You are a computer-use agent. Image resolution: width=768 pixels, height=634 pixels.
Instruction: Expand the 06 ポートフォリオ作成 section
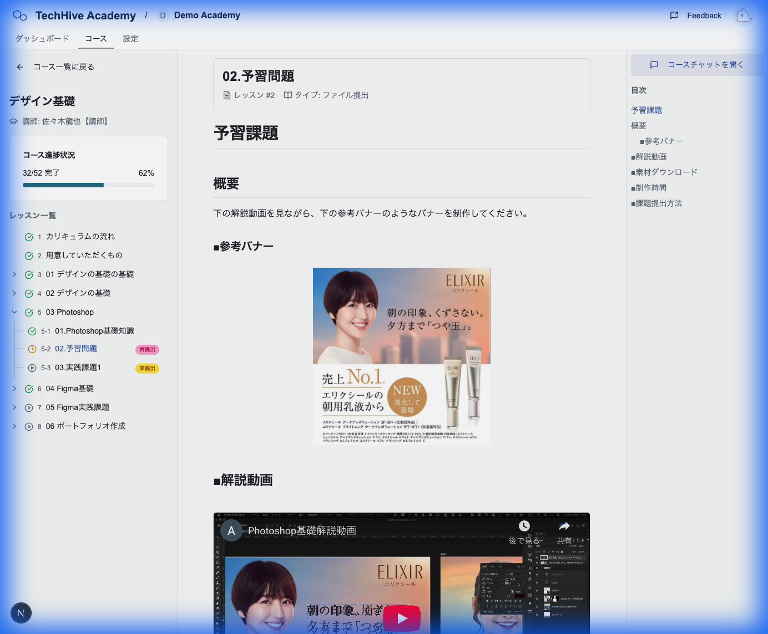14,426
